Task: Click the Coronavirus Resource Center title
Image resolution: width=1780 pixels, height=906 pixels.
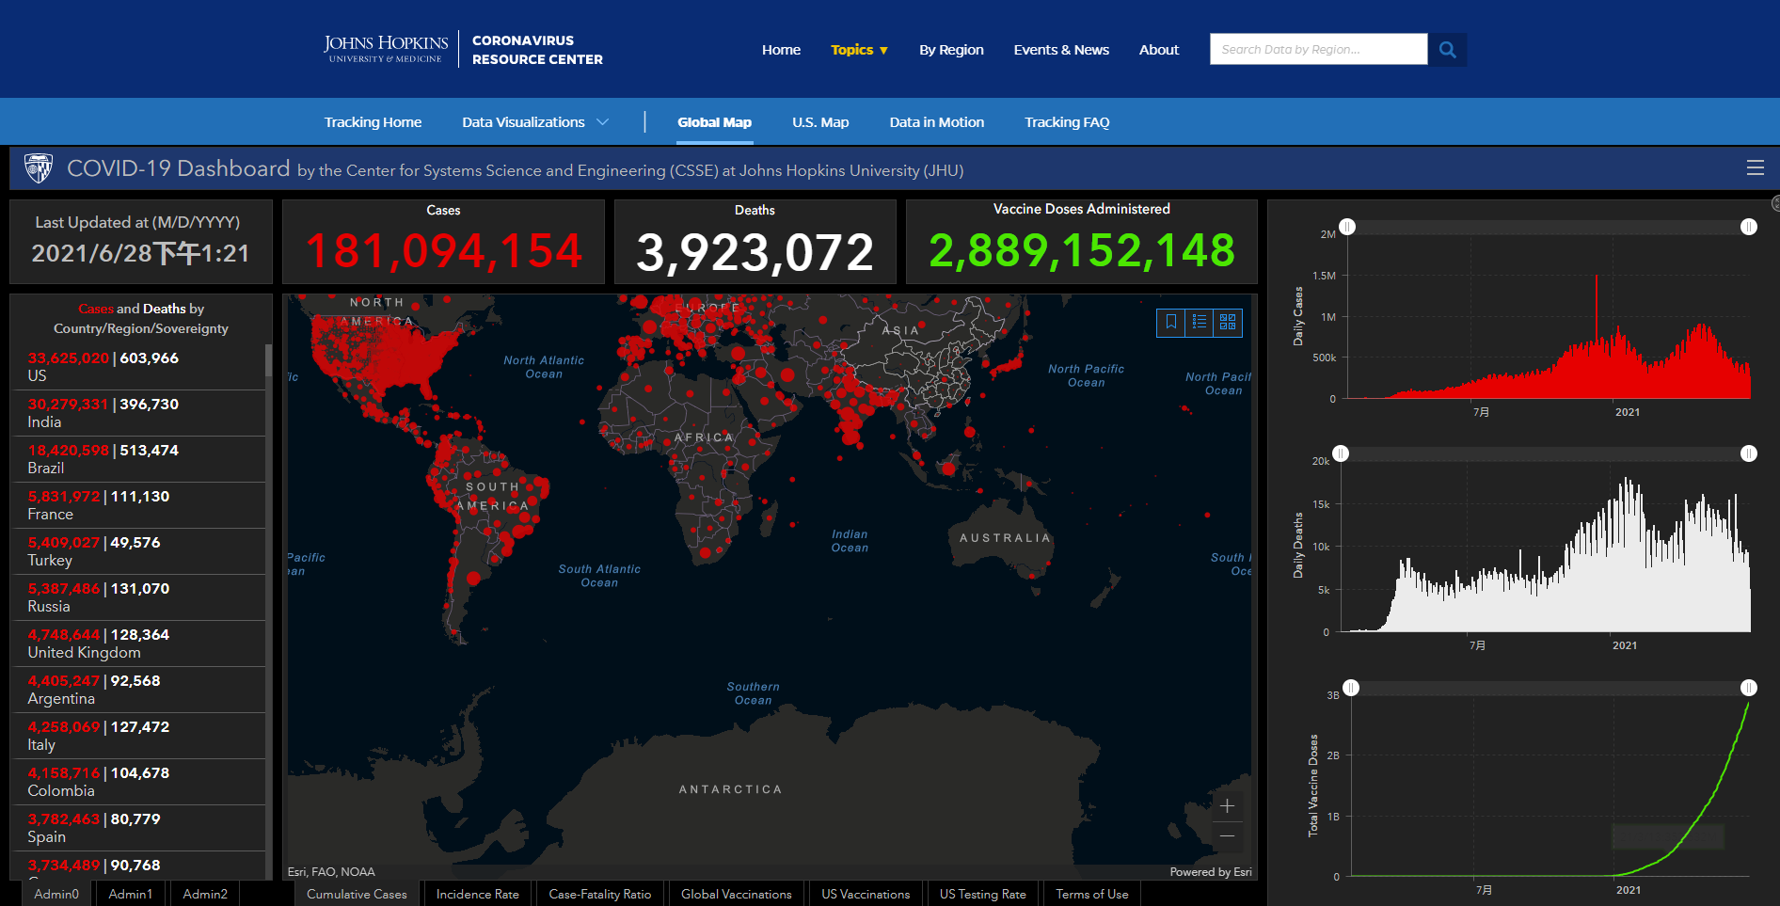Action: 537,50
